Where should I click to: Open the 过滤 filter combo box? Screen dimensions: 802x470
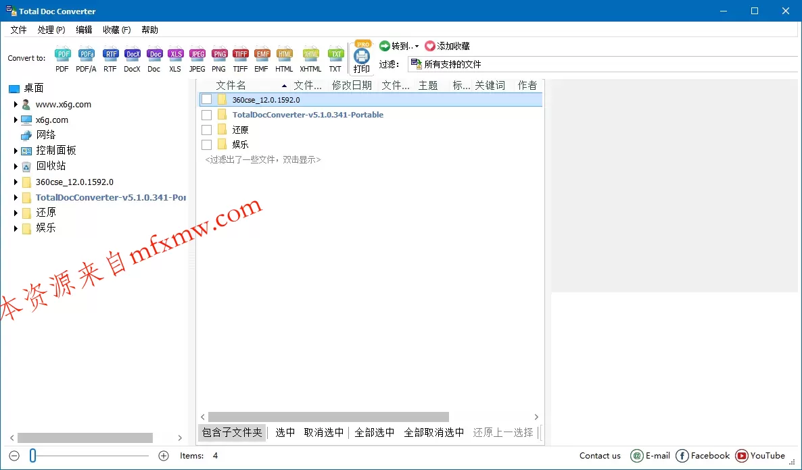click(604, 64)
